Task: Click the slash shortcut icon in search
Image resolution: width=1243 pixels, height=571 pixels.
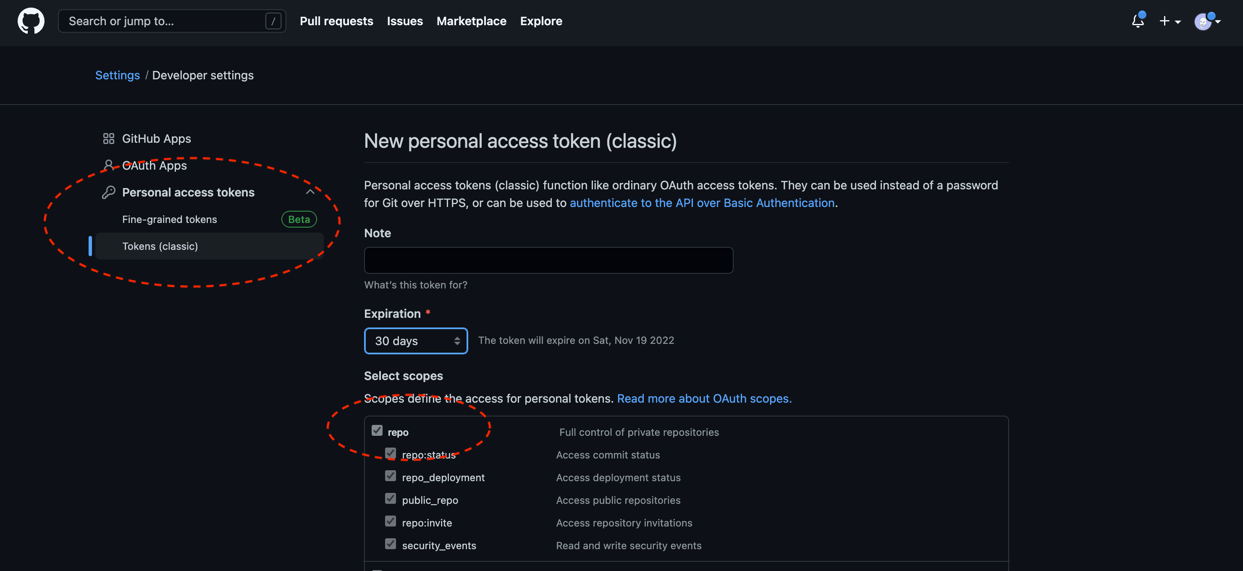Action: (x=273, y=21)
